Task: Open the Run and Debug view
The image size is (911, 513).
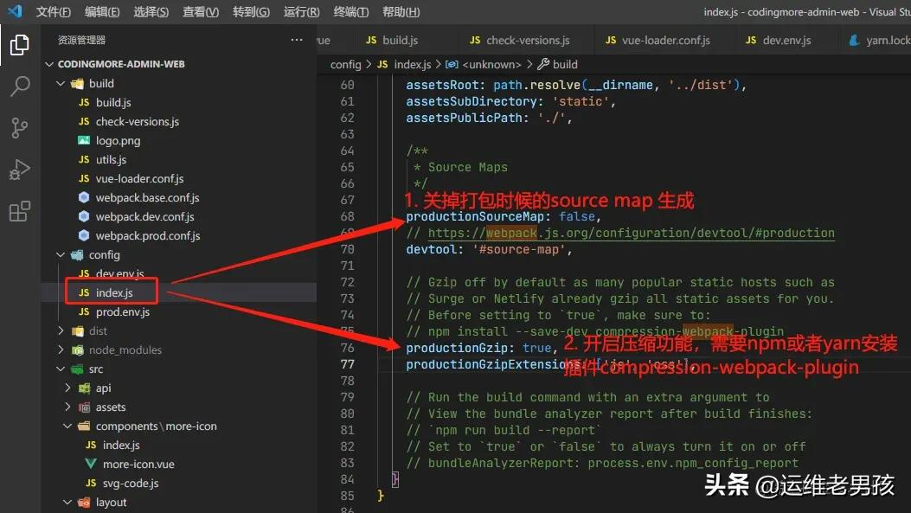Action: tap(20, 170)
